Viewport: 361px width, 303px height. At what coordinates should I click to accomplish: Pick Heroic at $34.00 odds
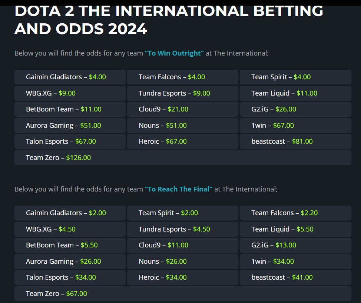pyautogui.click(x=163, y=277)
